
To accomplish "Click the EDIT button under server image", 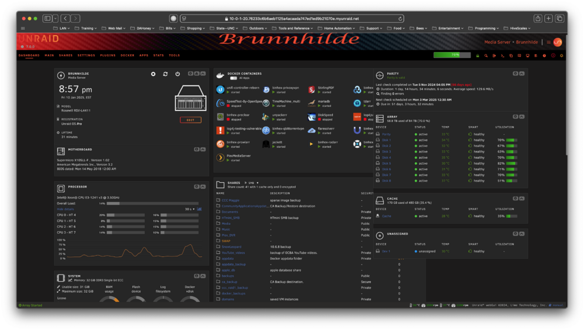I will [x=190, y=120].
